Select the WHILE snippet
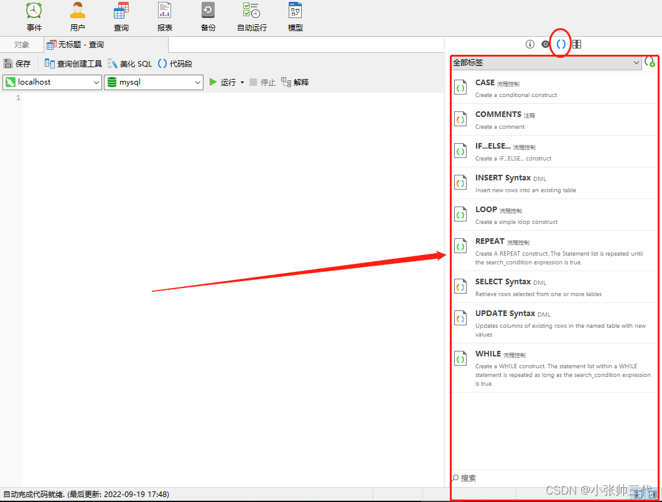 coord(555,368)
